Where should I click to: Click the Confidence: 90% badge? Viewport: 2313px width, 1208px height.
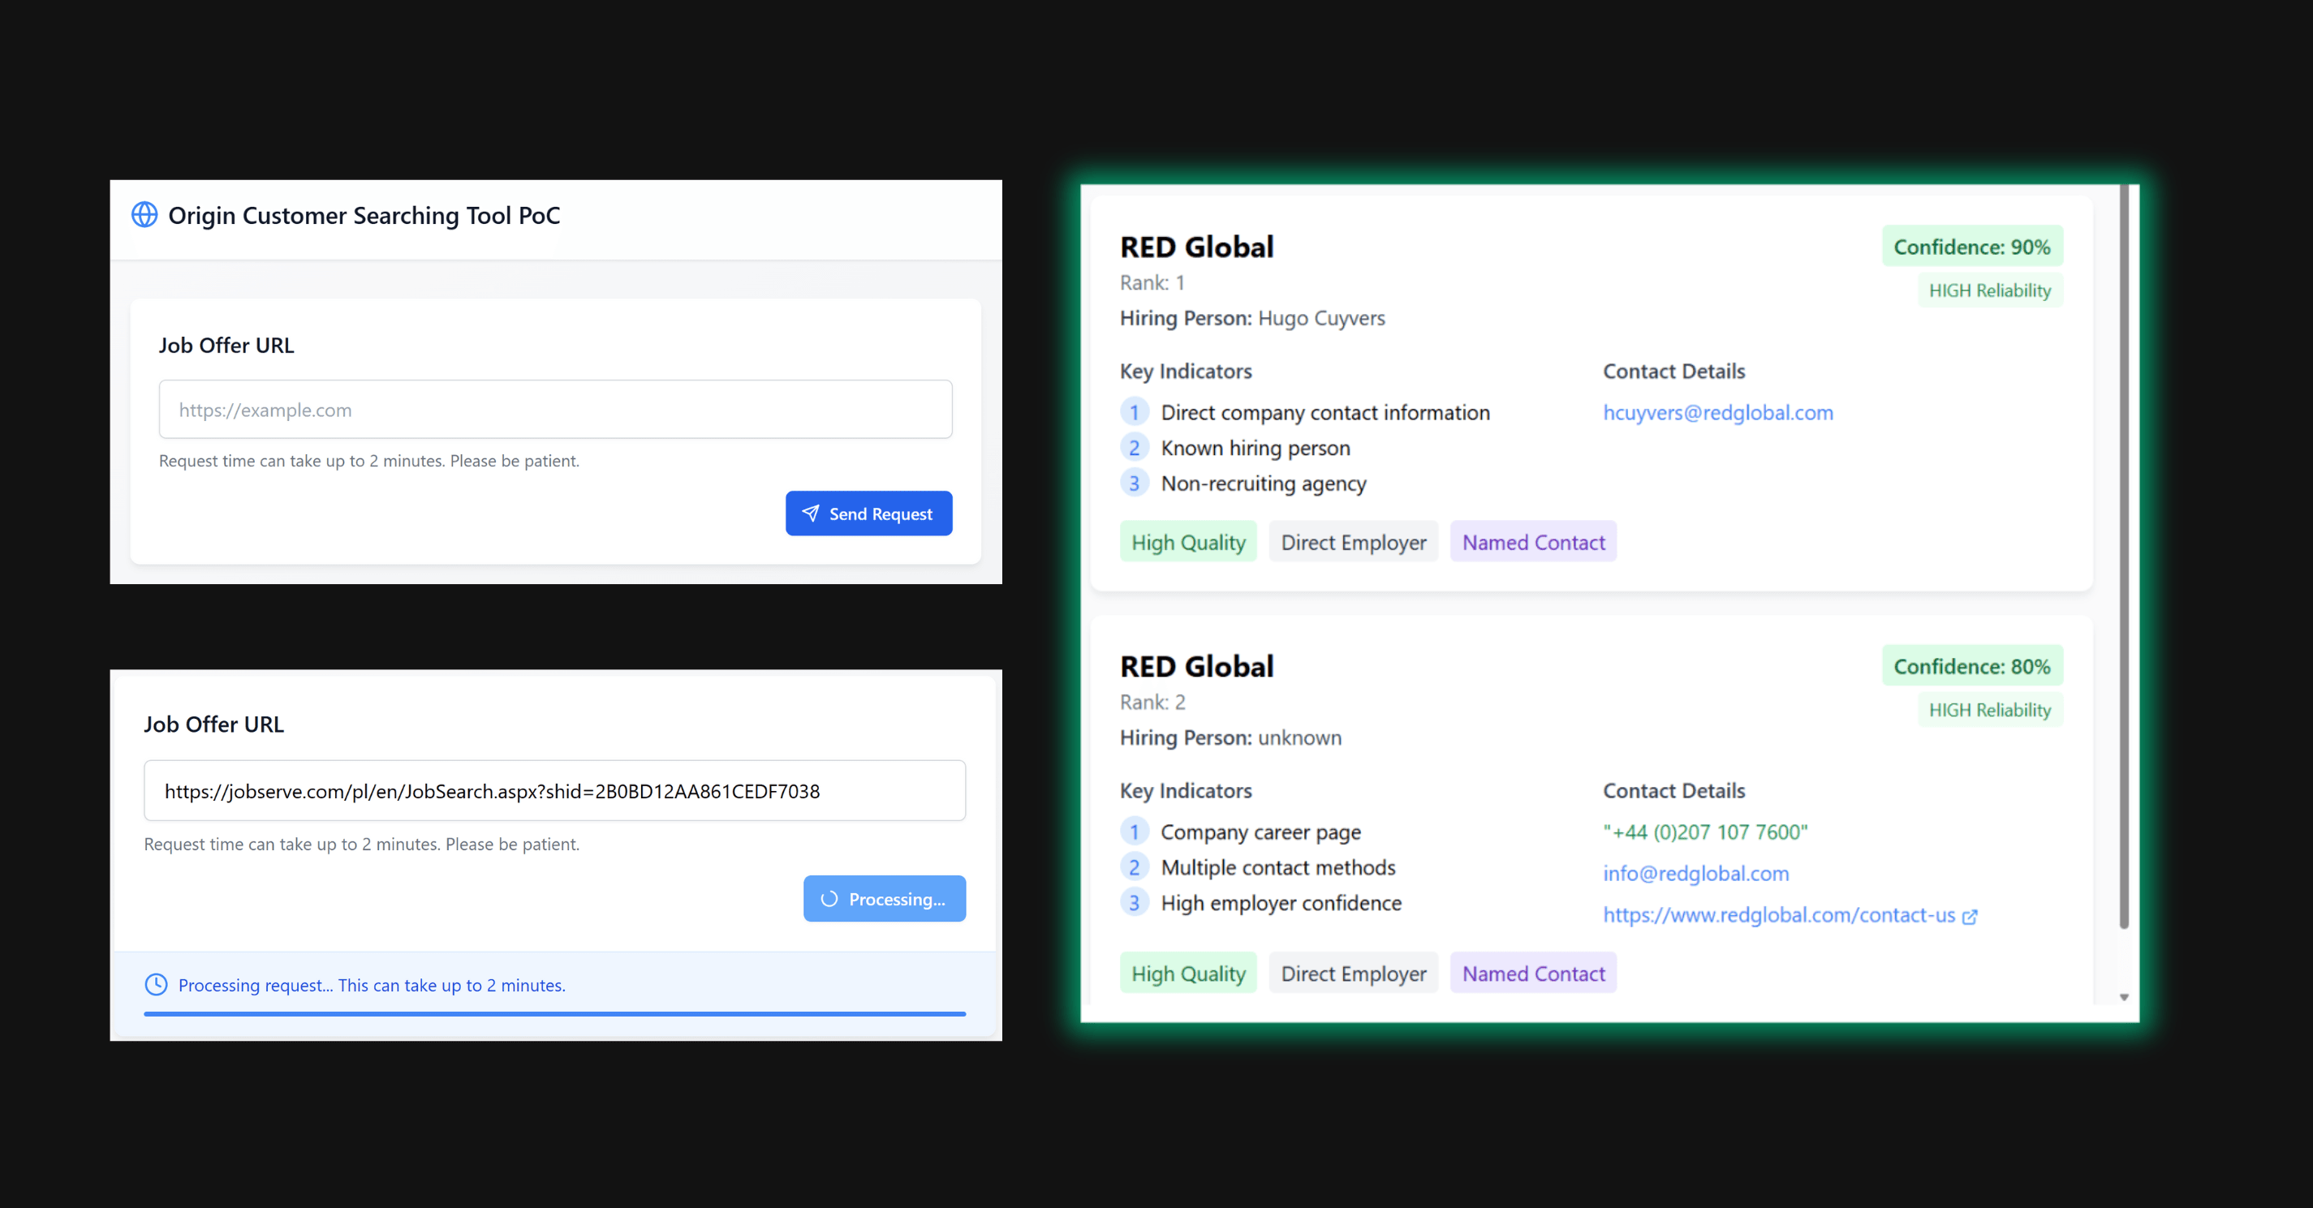[1972, 247]
